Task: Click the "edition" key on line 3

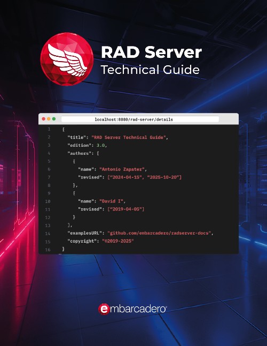Action: pos(80,145)
